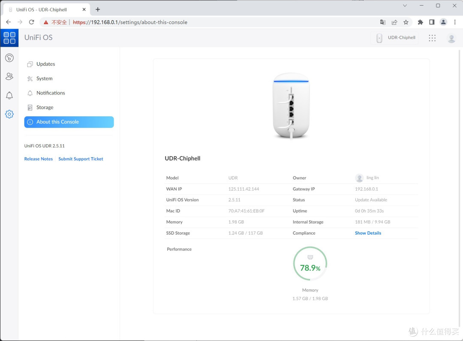Click the account avatar icon at top right
The width and height of the screenshot is (463, 341).
451,38
